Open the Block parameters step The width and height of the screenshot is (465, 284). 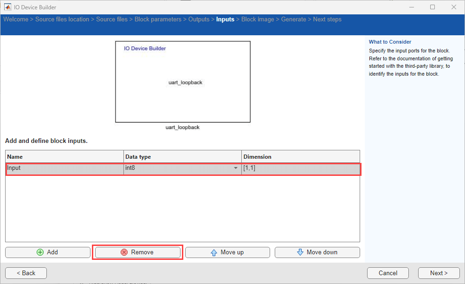(x=158, y=19)
